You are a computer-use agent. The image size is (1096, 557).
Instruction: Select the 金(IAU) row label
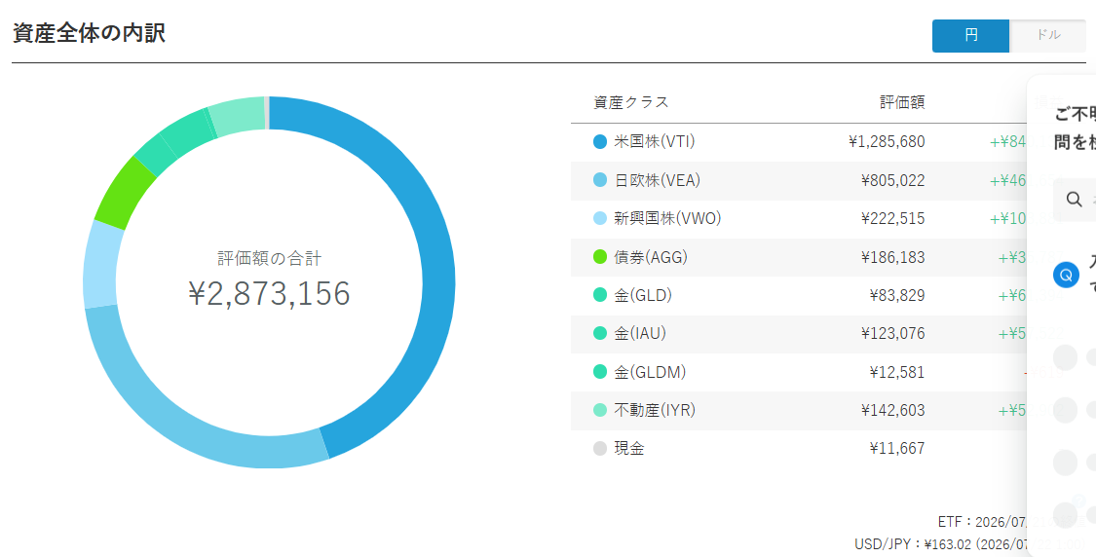[639, 333]
